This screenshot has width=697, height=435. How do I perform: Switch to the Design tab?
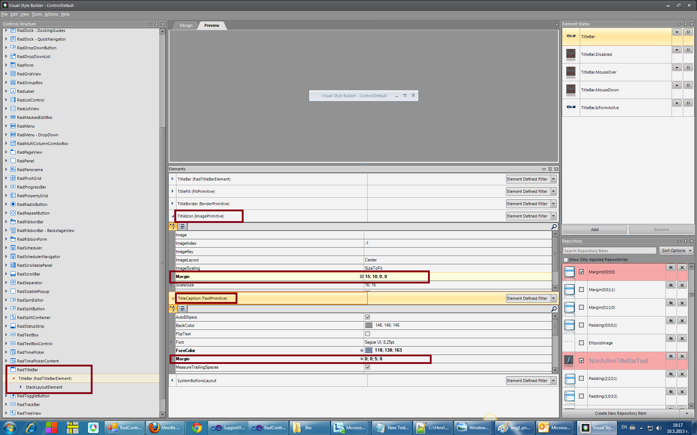pos(186,25)
